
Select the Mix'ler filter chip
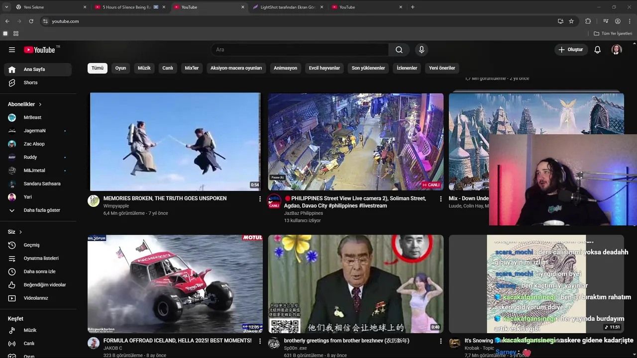coord(192,68)
